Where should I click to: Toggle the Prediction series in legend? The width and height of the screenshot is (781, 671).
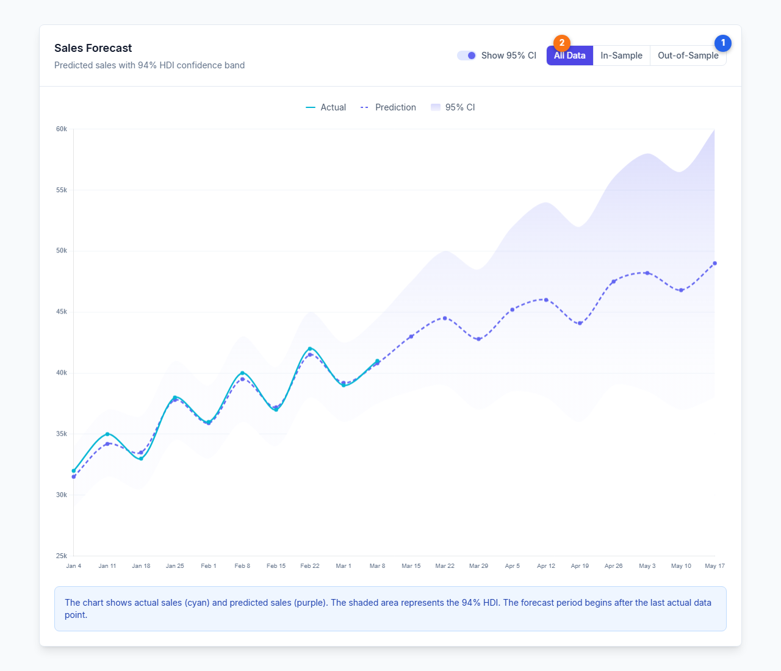(x=388, y=107)
